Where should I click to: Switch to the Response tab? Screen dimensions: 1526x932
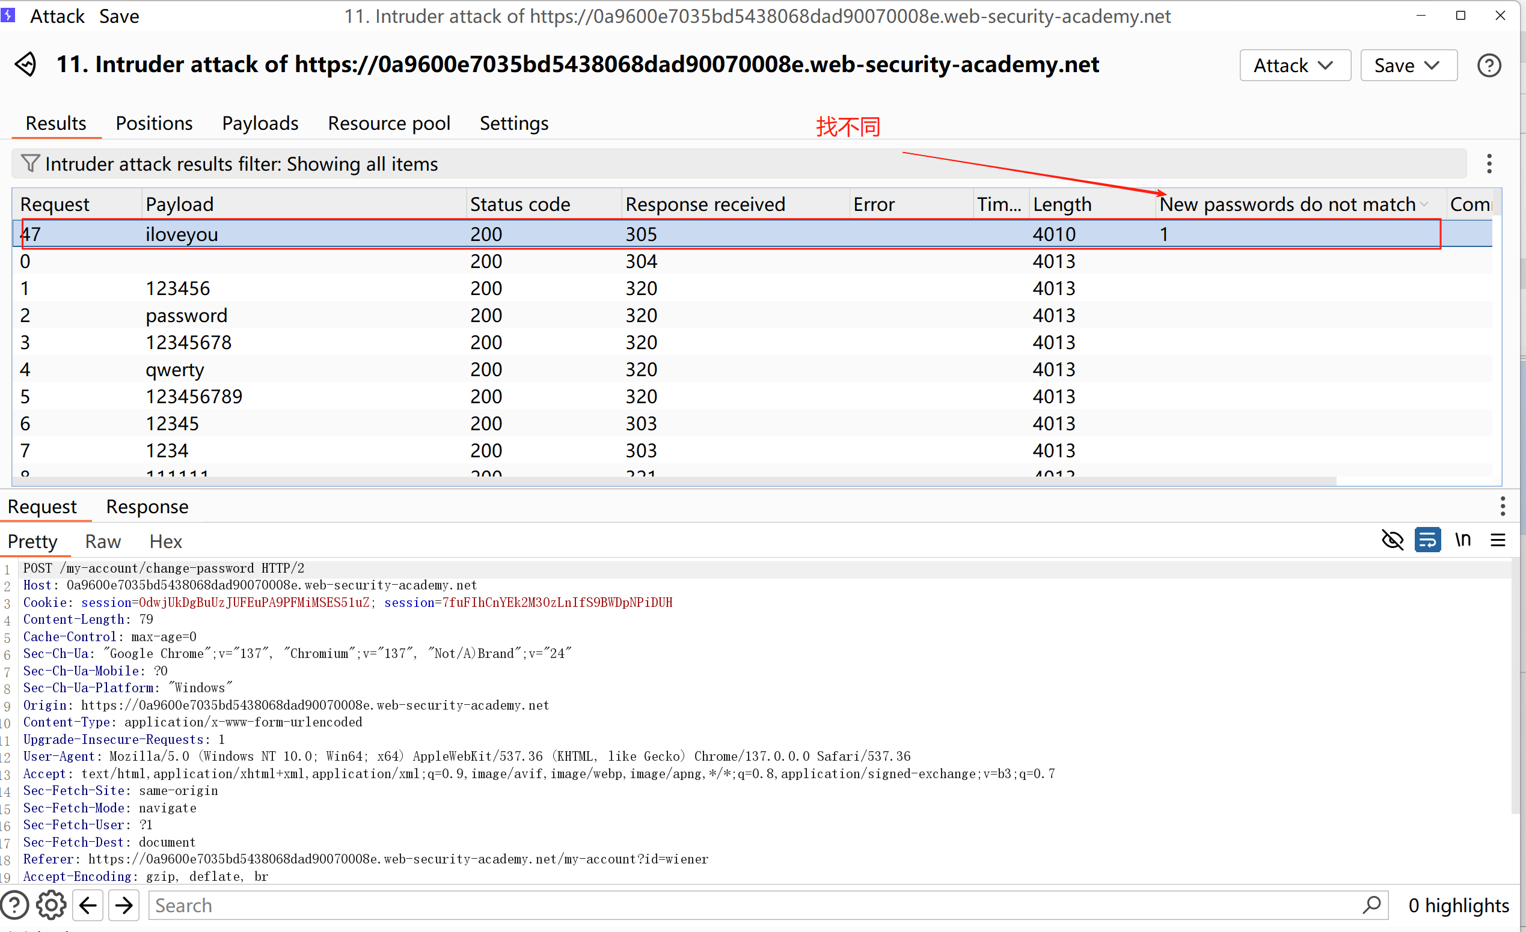pyautogui.click(x=147, y=506)
